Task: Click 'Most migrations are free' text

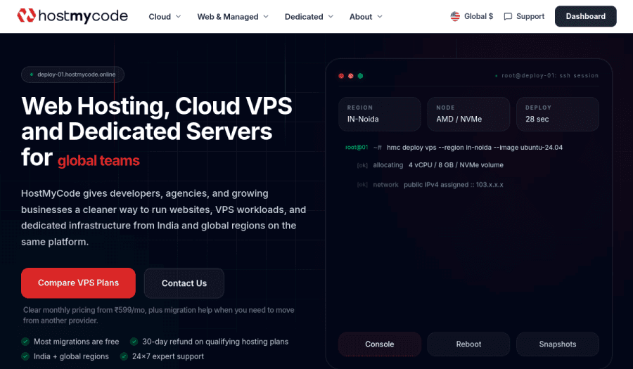Action: click(x=76, y=342)
